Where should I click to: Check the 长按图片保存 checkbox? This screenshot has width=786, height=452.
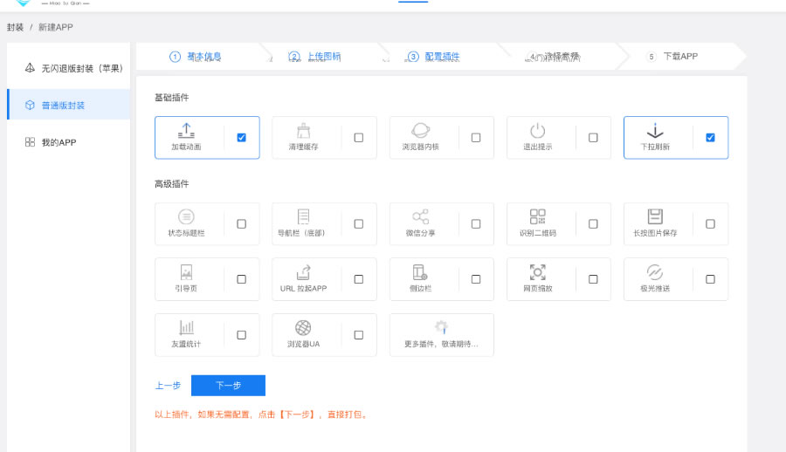click(710, 223)
